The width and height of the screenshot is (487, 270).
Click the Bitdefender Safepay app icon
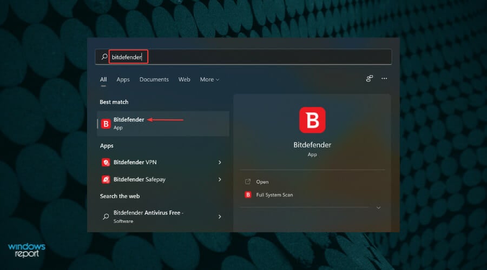106,179
